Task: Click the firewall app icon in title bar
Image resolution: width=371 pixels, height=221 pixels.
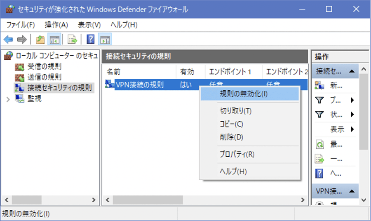Action: 10,9
